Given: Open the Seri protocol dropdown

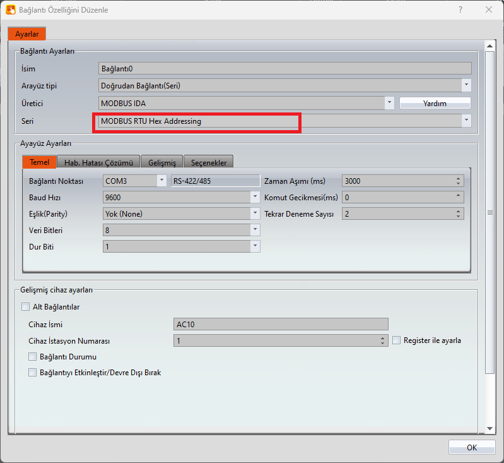Looking at the screenshot, I should 466,120.
